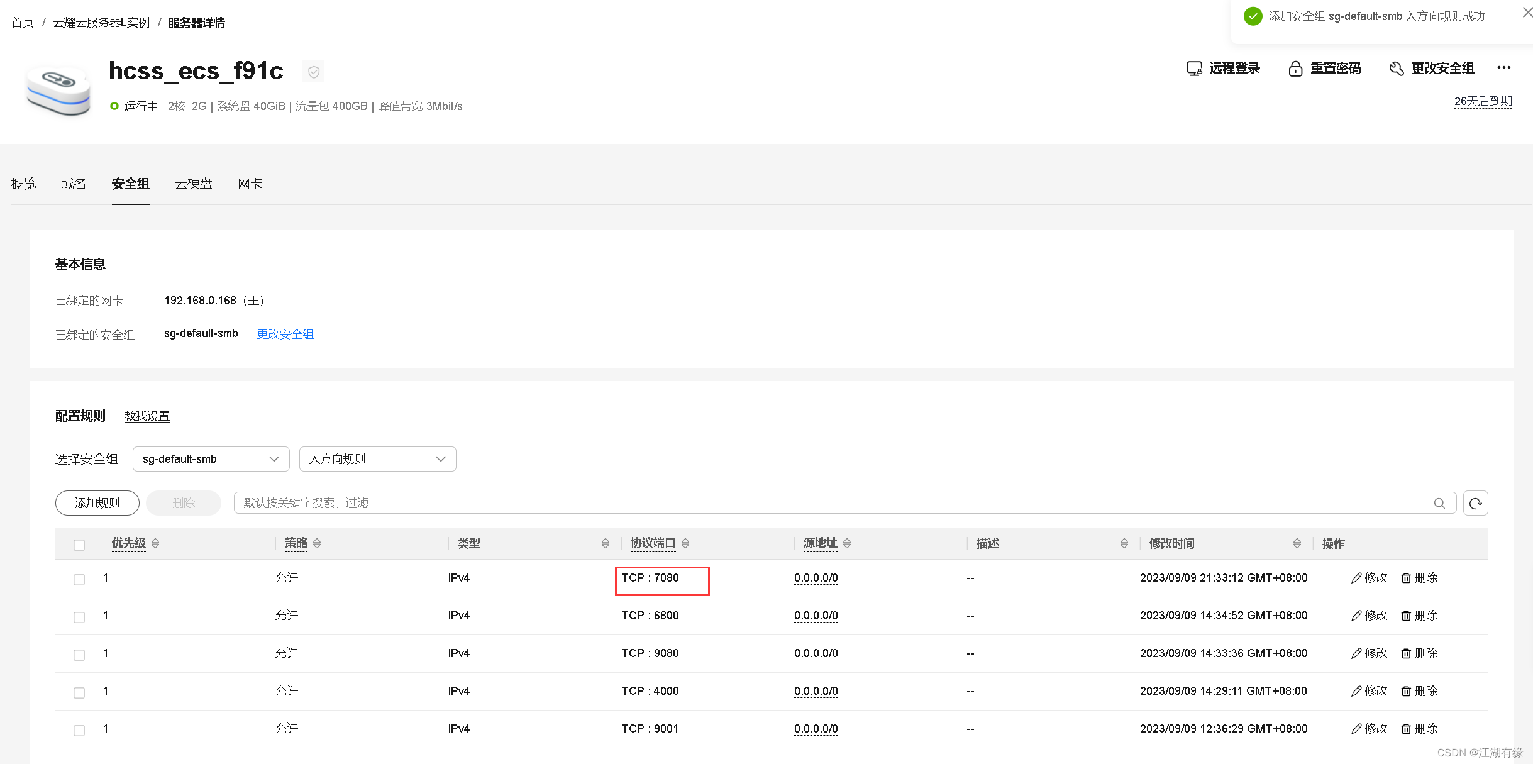Check the TCP 9001 rule checkbox

(x=79, y=730)
